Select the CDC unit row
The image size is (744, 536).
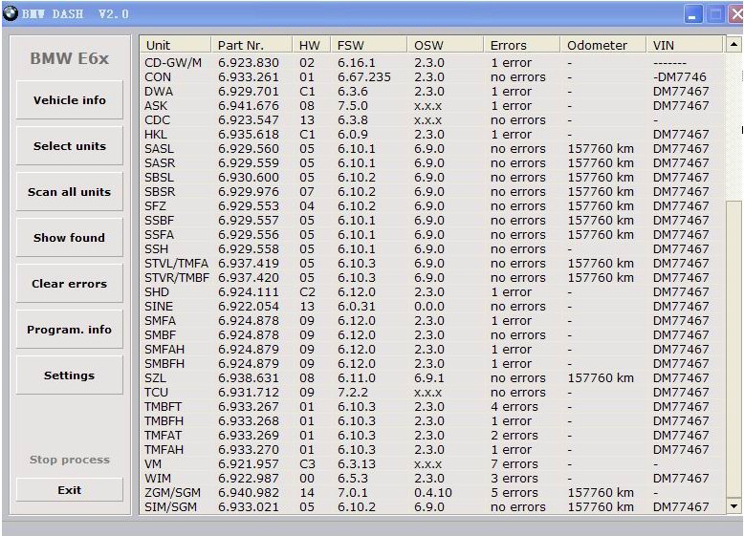tap(432, 119)
